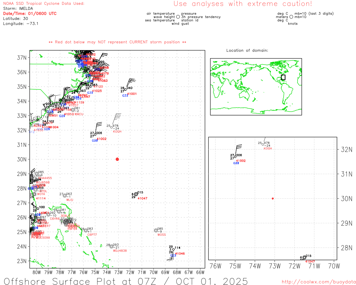The width and height of the screenshot is (356, 285).
Task: Click buoy label 41114
Action: pos(41,198)
